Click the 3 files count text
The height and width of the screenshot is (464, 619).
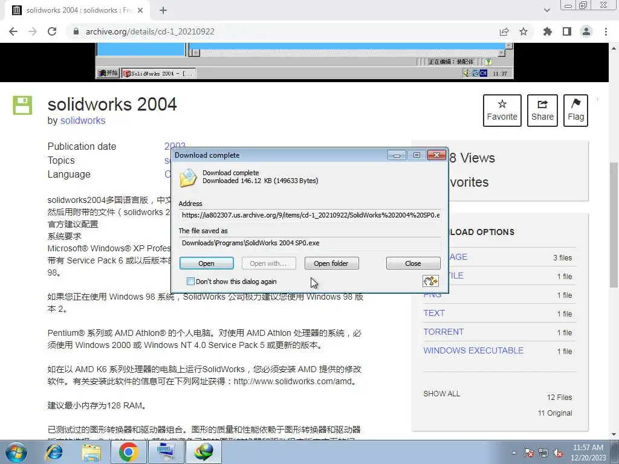point(563,257)
